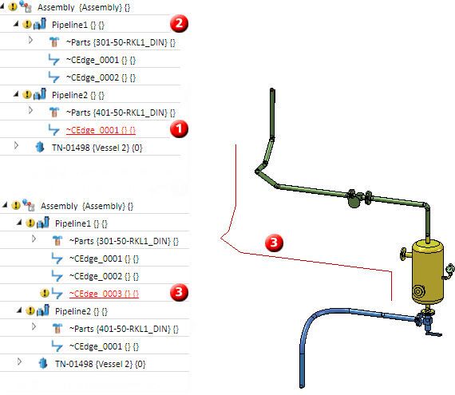Select ~CEdge_0001 under the top tree's Pipeline1
Screen dimensions: 455x395
101,60
